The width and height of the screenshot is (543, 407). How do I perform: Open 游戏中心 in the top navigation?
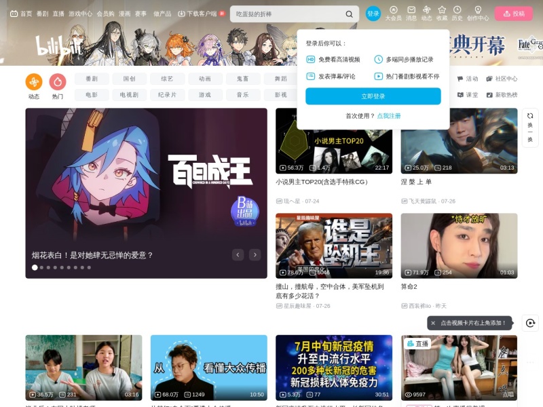[x=80, y=14]
